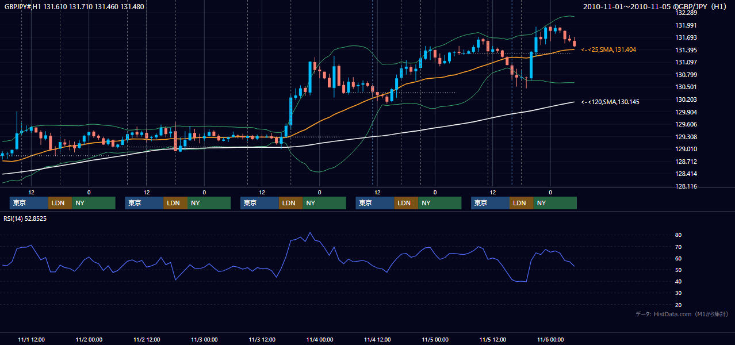
Task: Click the 11/1 12:00 time axis label
Action: coord(32,339)
